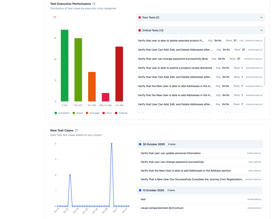This screenshot has height=219, width=273.
Task: Click the red square icon beside Poor Tests
Action: coord(139,18)
